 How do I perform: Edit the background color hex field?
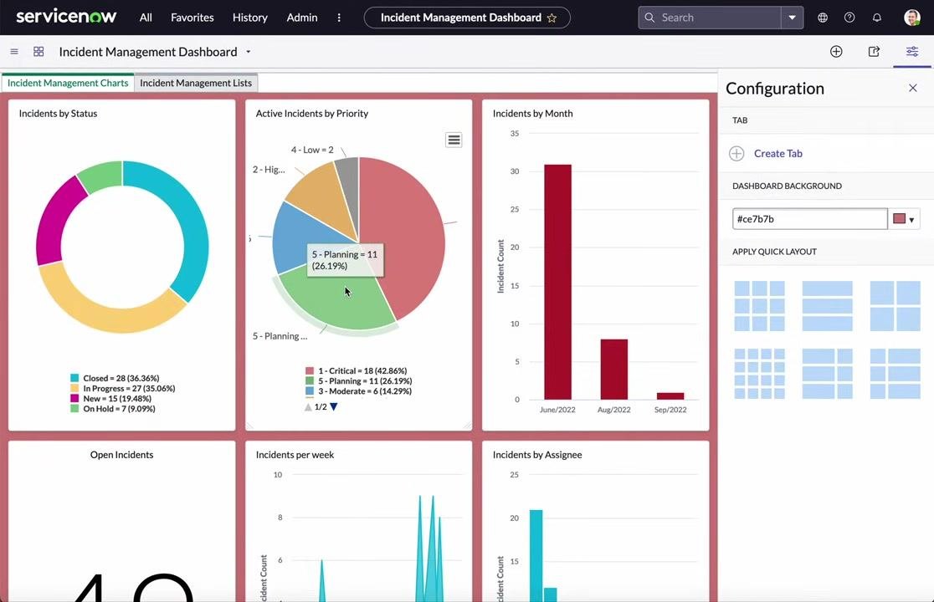(809, 219)
